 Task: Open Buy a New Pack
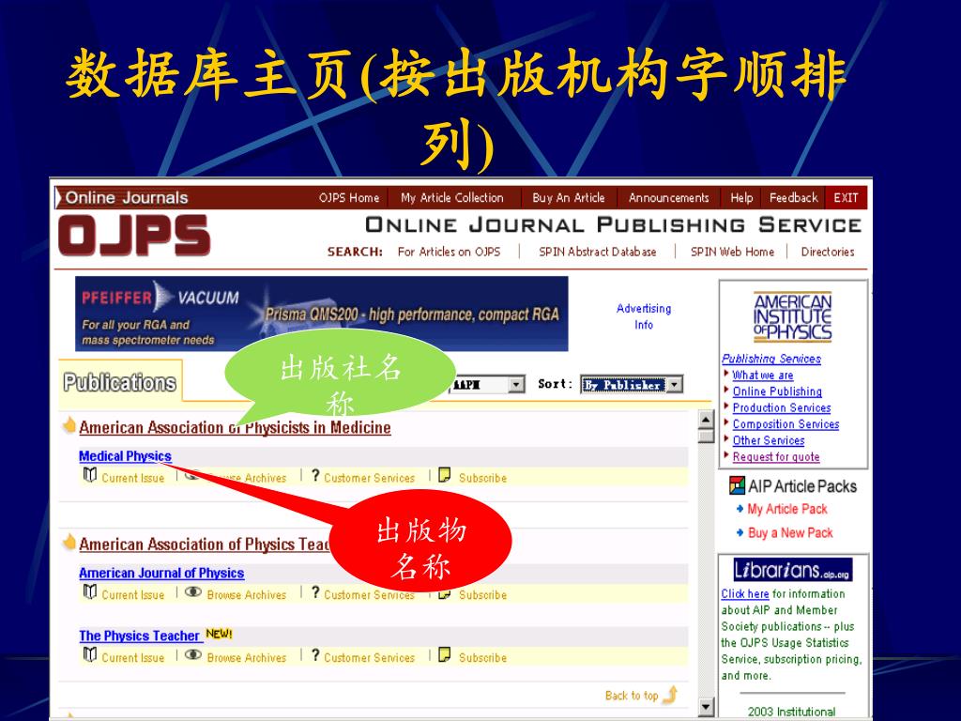coord(790,533)
